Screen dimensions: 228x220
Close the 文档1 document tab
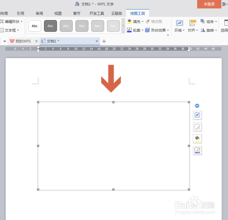(x=97, y=41)
